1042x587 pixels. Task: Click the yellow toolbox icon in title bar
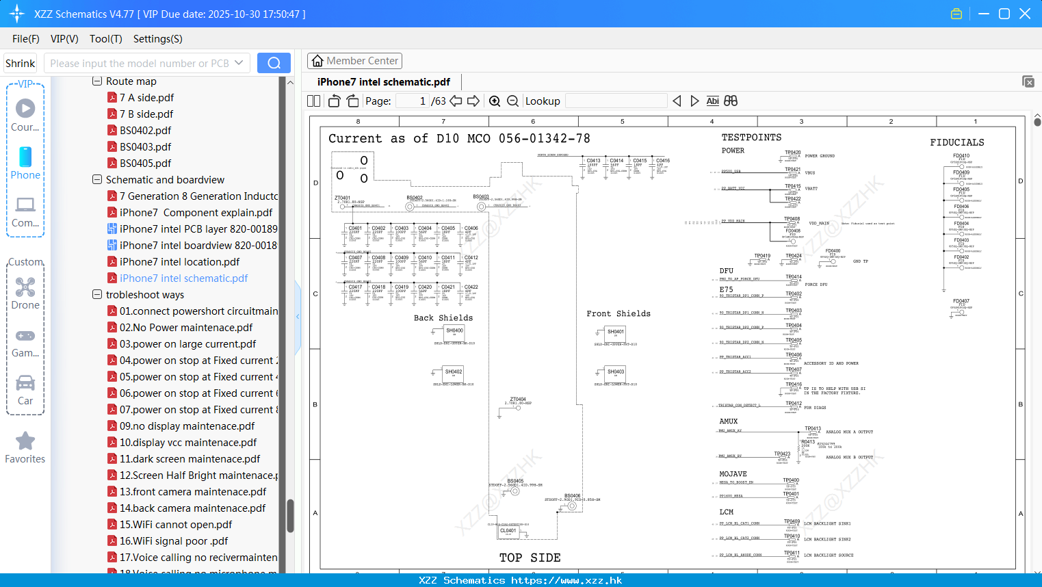click(956, 14)
